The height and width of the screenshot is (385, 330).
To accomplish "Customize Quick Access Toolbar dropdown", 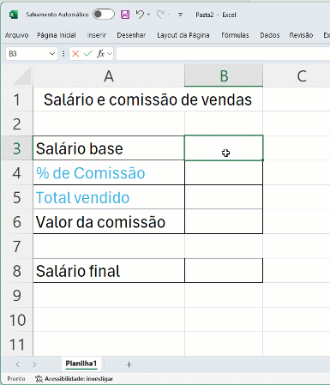I will pos(180,15).
